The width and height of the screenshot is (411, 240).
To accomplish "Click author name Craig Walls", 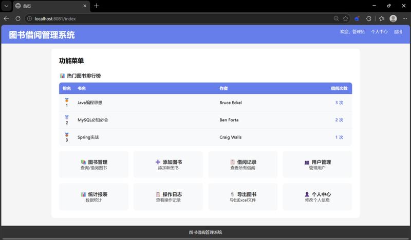I will coord(230,137).
